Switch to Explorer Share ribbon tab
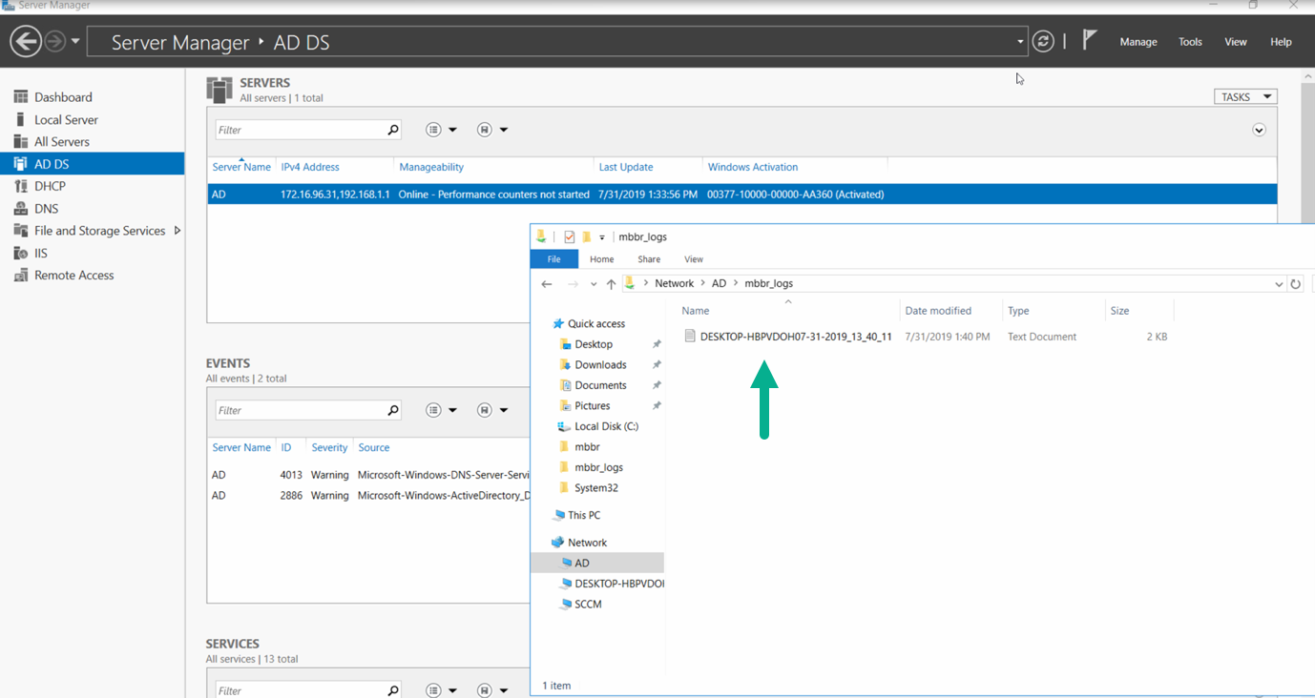Image resolution: width=1315 pixels, height=698 pixels. coord(649,259)
